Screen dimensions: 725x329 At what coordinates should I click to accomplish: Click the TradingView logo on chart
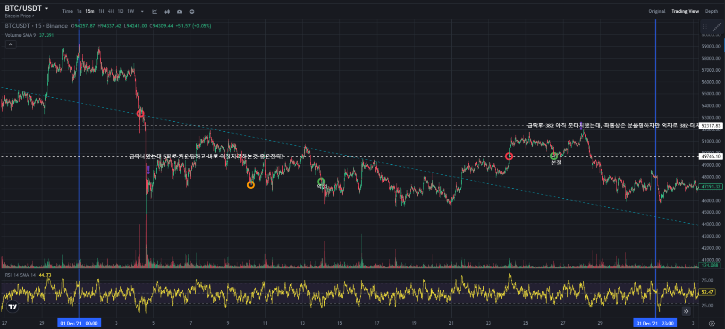(13, 307)
